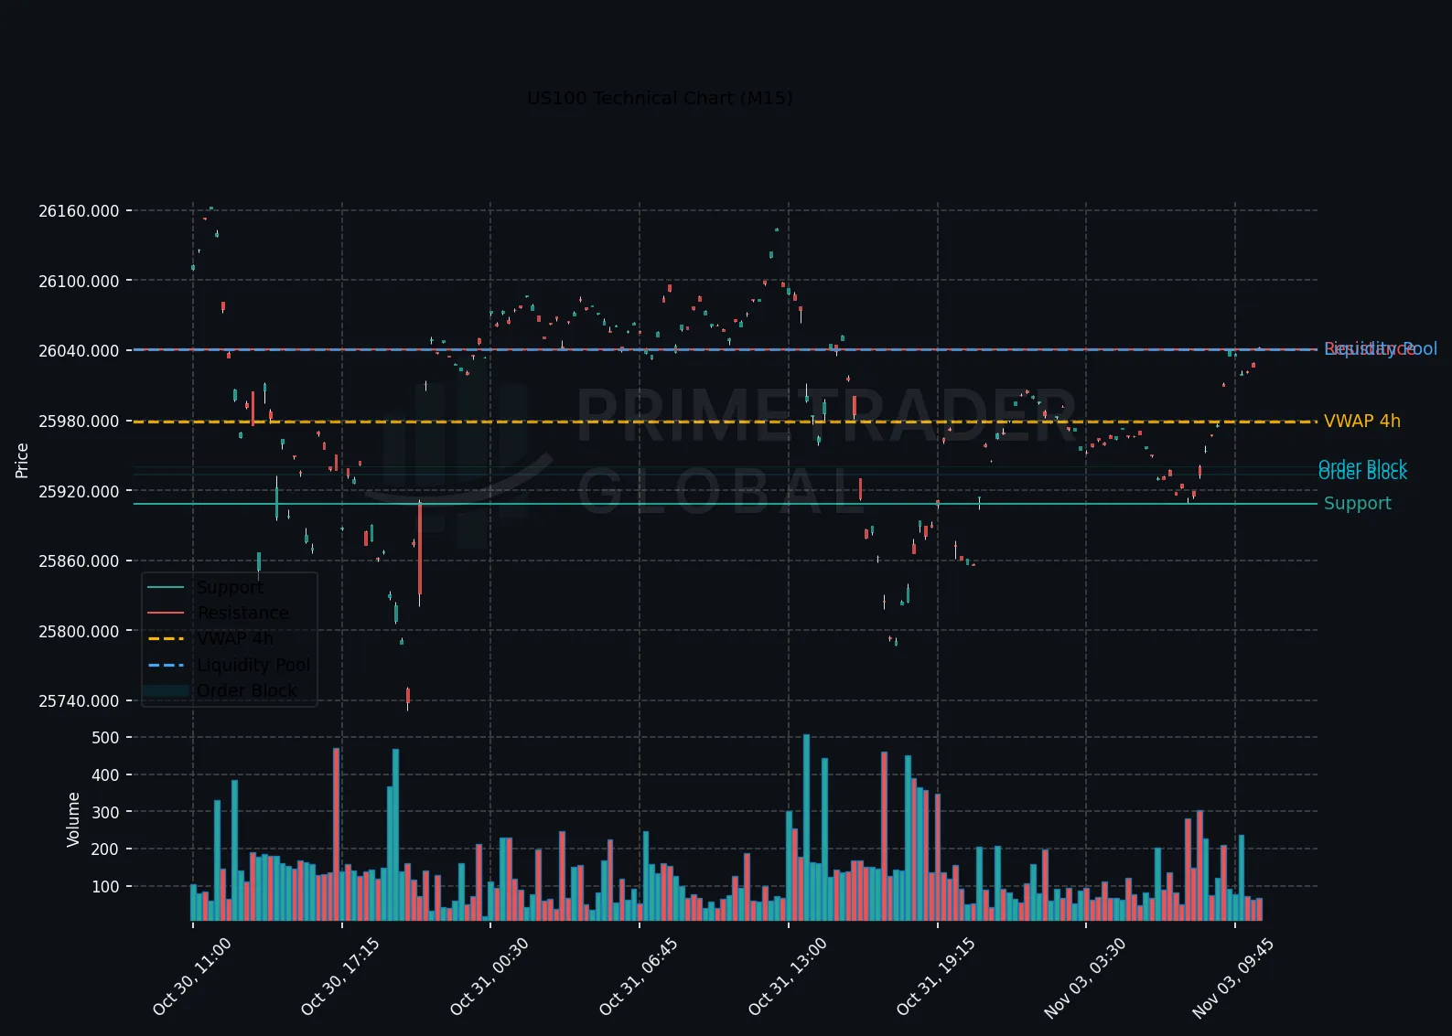Click the Nov 03, 03:30 time label

[1085, 978]
